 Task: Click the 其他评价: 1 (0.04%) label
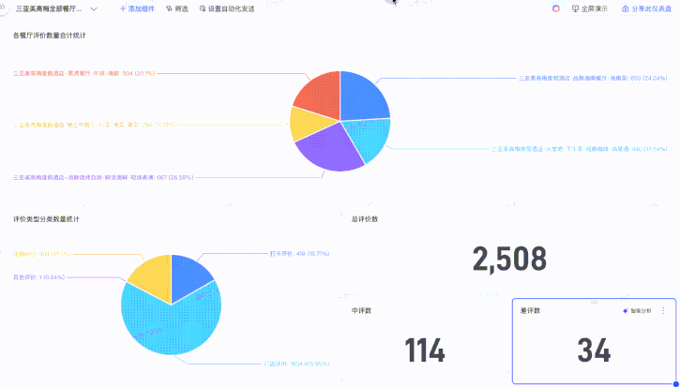(x=39, y=277)
